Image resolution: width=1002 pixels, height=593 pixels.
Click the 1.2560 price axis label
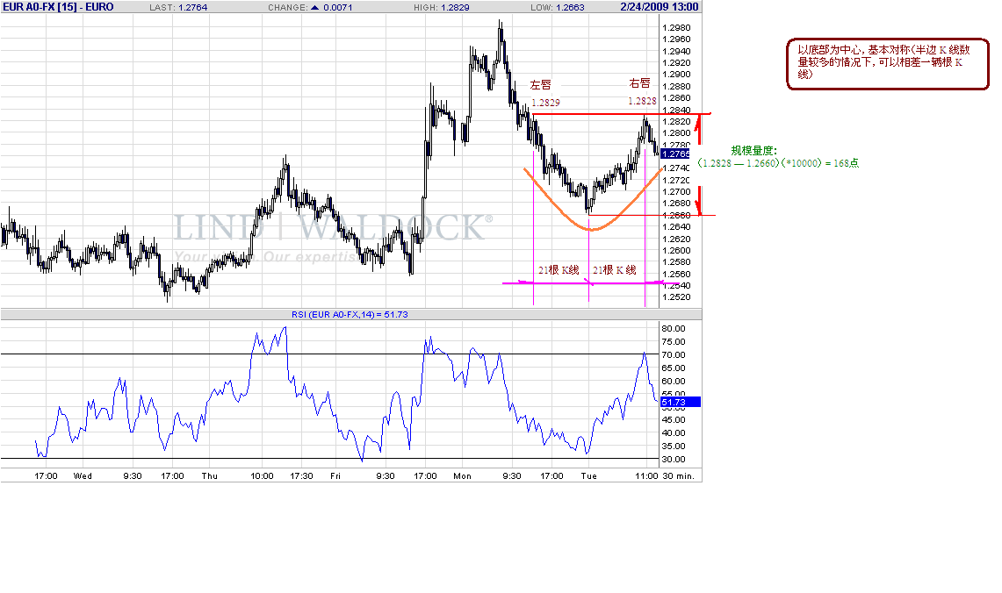click(x=676, y=275)
